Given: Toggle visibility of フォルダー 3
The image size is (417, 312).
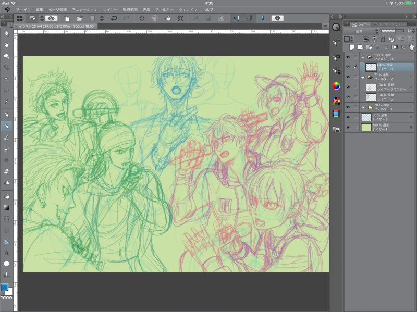Looking at the screenshot, I should (x=348, y=57).
